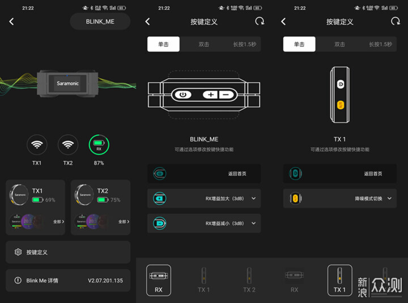Image resolution: width=408 pixels, height=303 pixels.
Task: Open Blink Me 详情 version info
Action: [68, 281]
